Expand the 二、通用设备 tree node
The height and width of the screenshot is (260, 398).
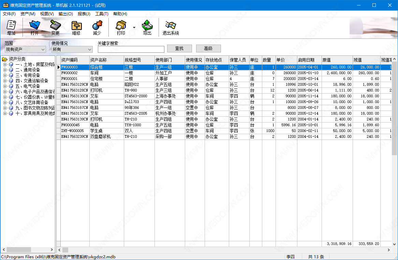pos(5,70)
